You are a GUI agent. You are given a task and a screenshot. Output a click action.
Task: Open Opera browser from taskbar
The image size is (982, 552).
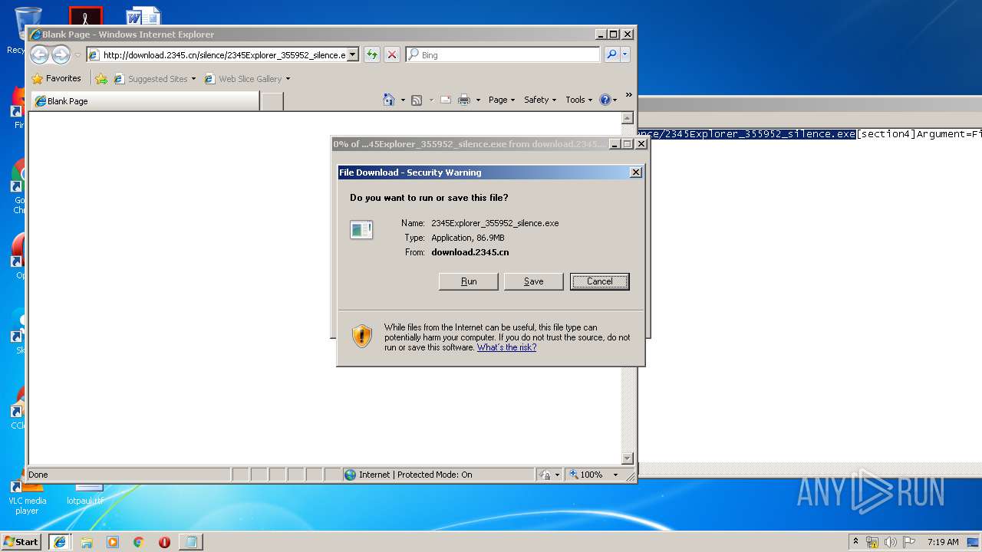164,542
